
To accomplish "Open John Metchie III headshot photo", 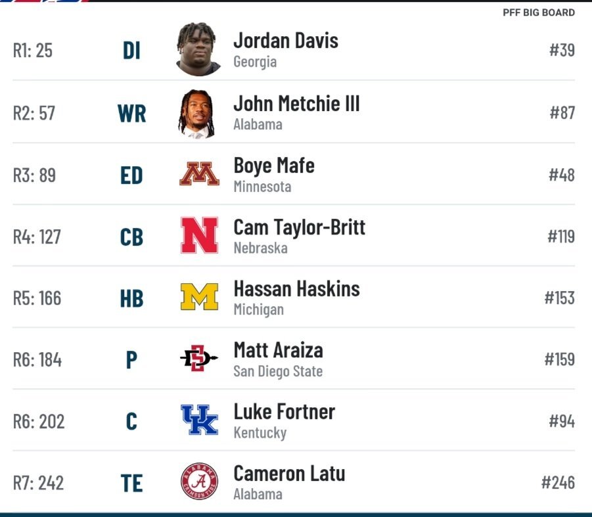I will pos(196,114).
